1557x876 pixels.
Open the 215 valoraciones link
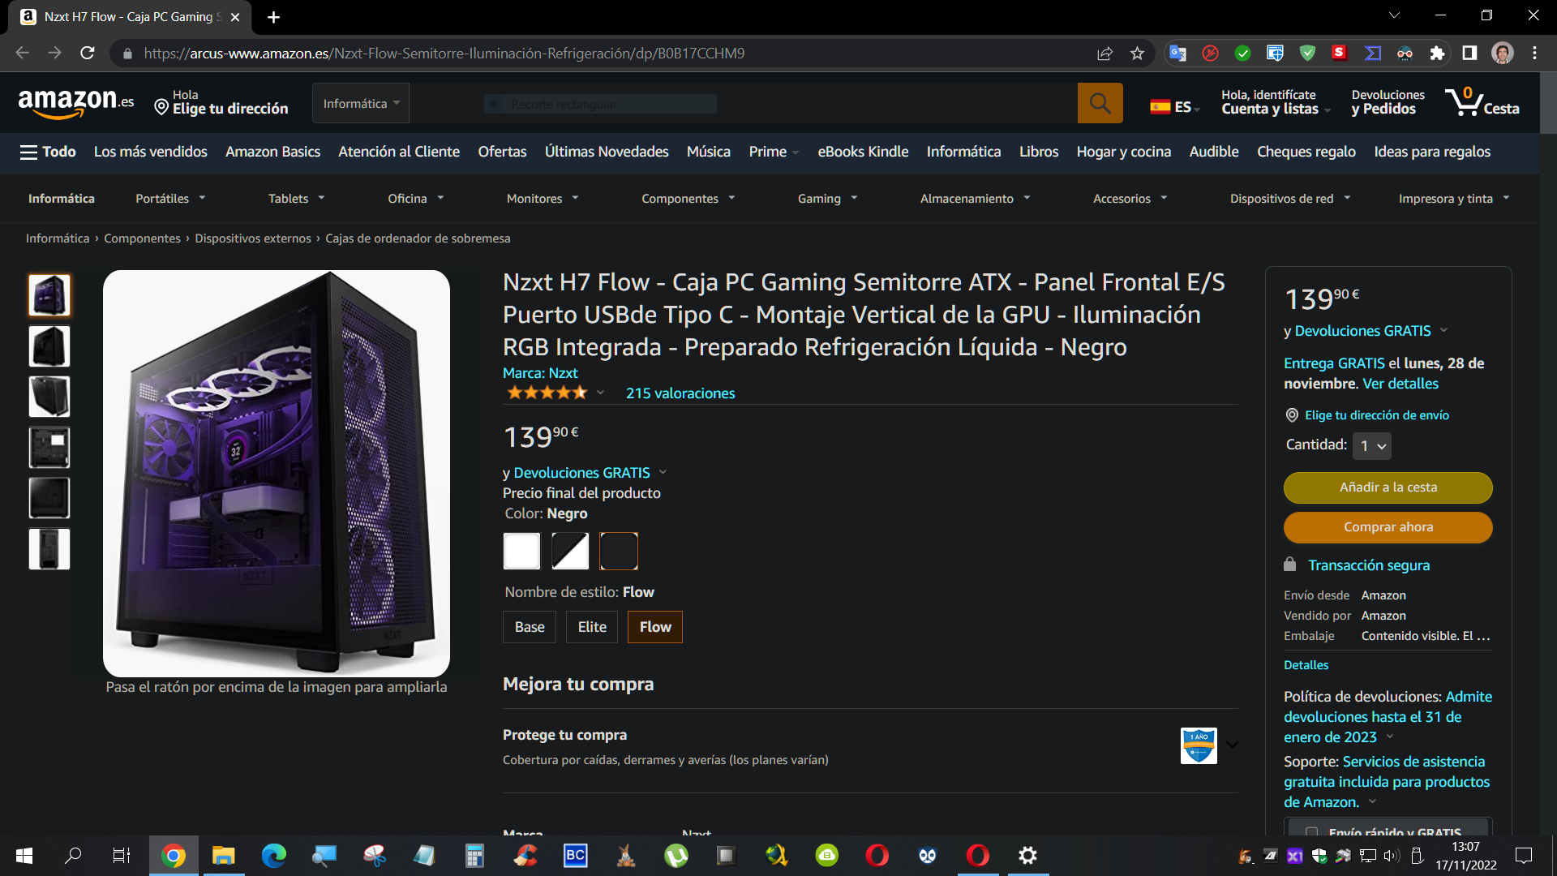tap(680, 393)
